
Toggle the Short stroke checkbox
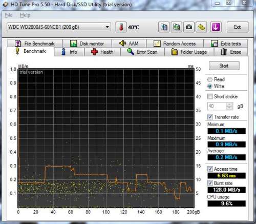pos(210,96)
